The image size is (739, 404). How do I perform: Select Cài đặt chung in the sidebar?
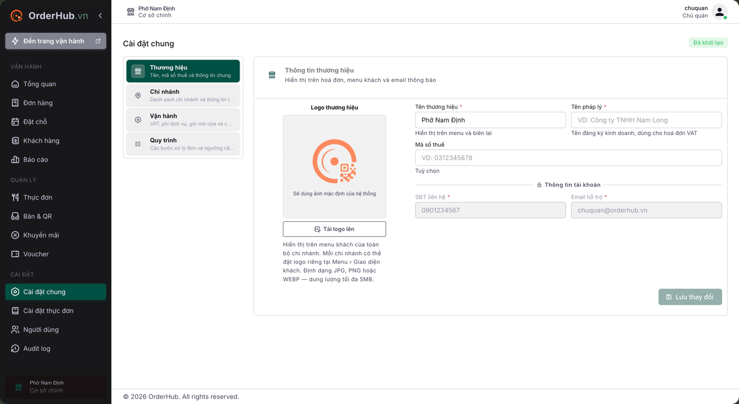(x=55, y=292)
